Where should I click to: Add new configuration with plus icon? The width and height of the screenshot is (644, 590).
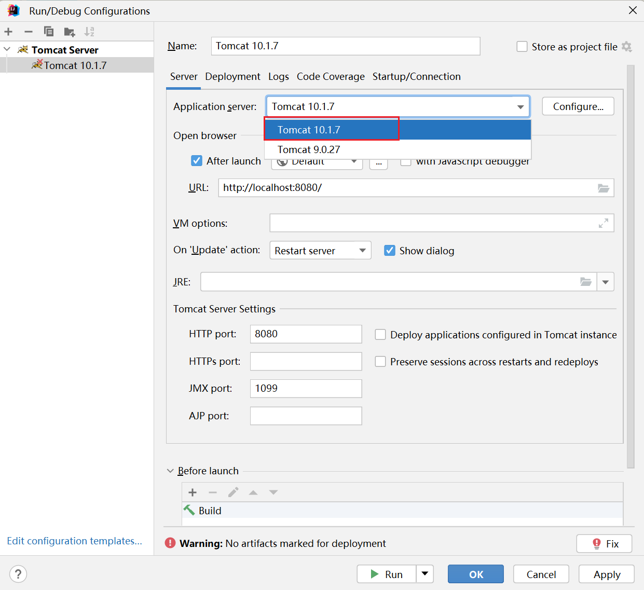click(x=8, y=32)
